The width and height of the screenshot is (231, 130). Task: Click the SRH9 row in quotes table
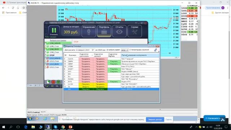point(189,8)
